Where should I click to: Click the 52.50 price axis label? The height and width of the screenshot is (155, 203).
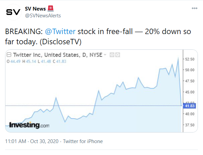coord(190,59)
